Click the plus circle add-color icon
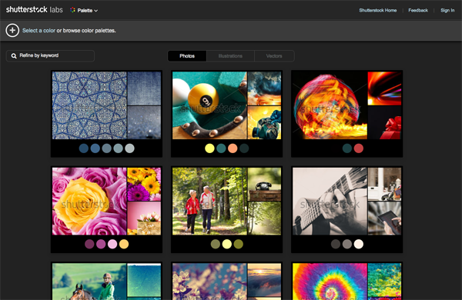 (12, 30)
